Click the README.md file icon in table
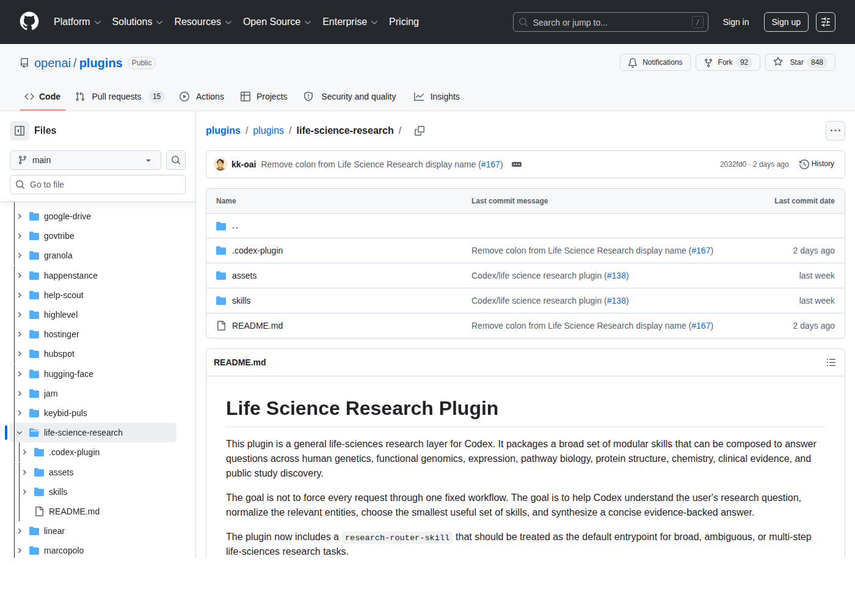This screenshot has height=611, width=855. pos(221,326)
